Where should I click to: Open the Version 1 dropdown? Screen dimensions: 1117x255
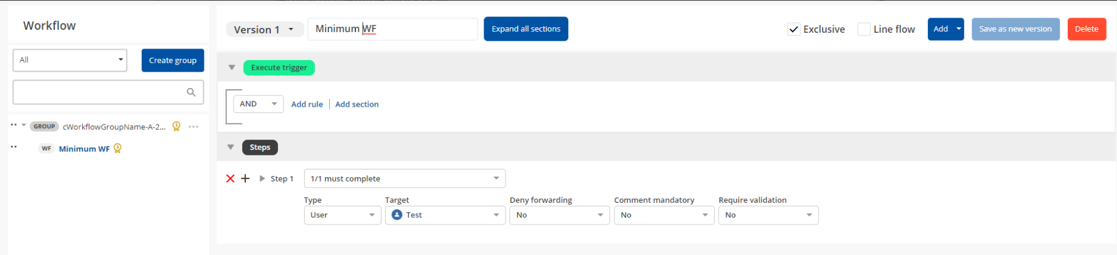(x=265, y=29)
